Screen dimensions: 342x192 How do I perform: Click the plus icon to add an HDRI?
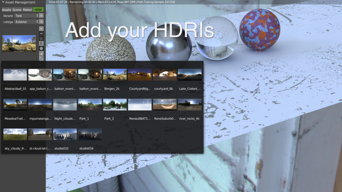click(x=41, y=29)
